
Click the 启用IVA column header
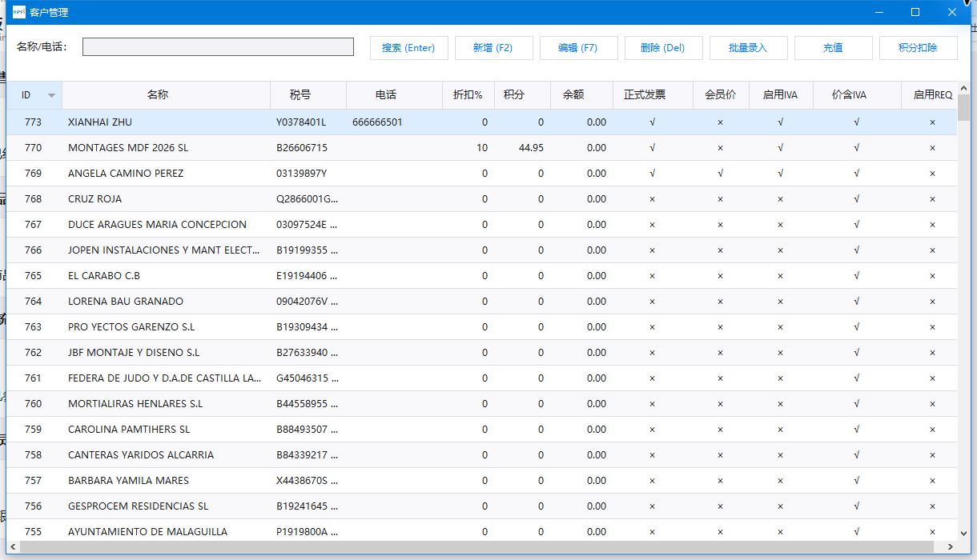click(x=781, y=95)
